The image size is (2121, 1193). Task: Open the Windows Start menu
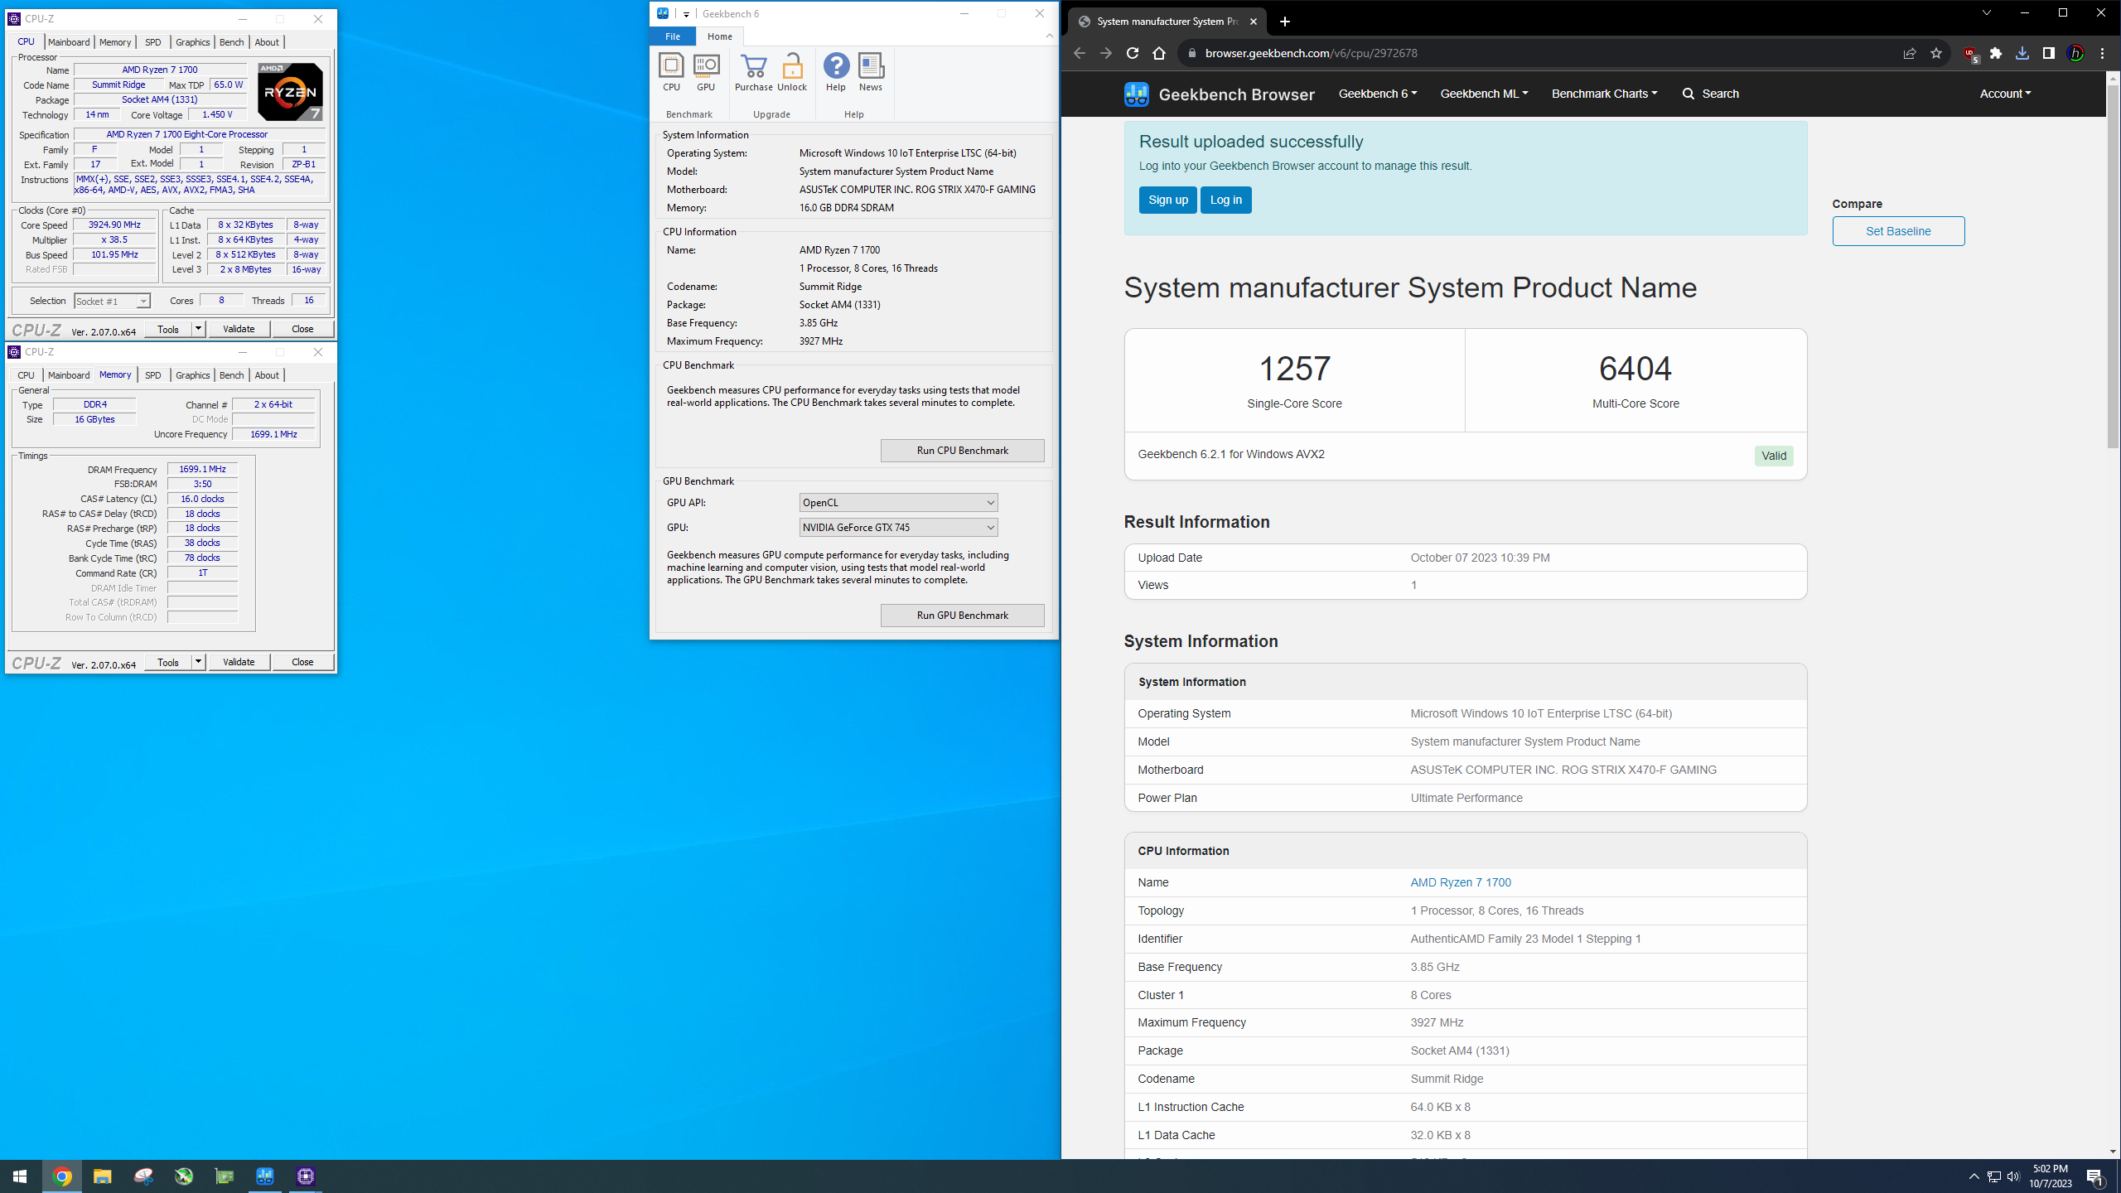click(20, 1176)
